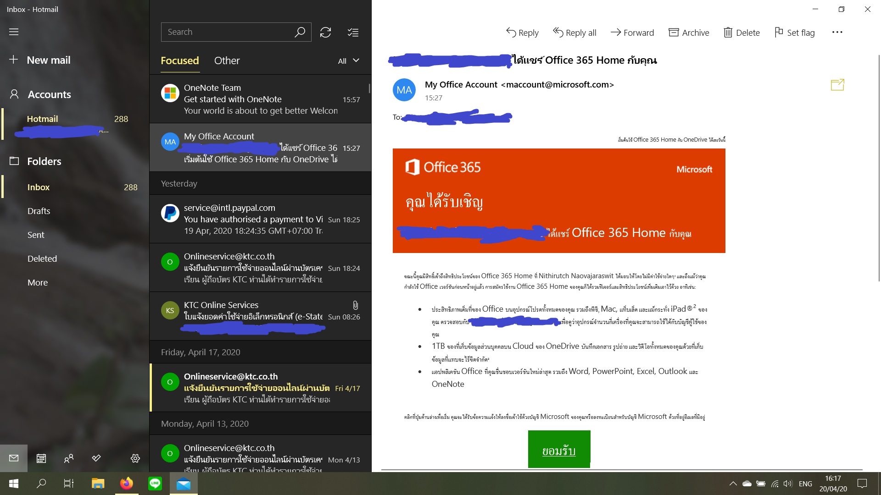Forward the open message
The image size is (881, 495).
tap(632, 33)
